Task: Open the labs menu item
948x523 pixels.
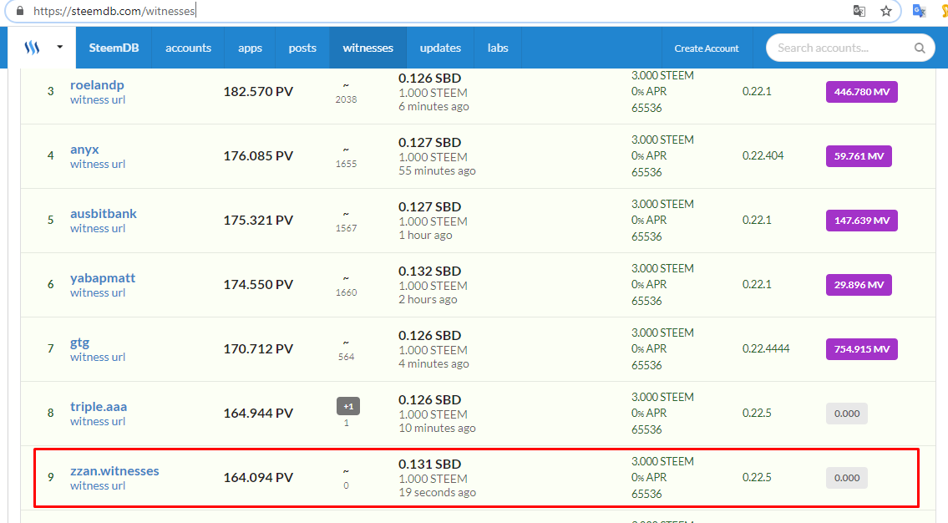Action: (x=498, y=48)
